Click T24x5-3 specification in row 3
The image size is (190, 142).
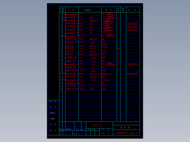tap(94, 21)
